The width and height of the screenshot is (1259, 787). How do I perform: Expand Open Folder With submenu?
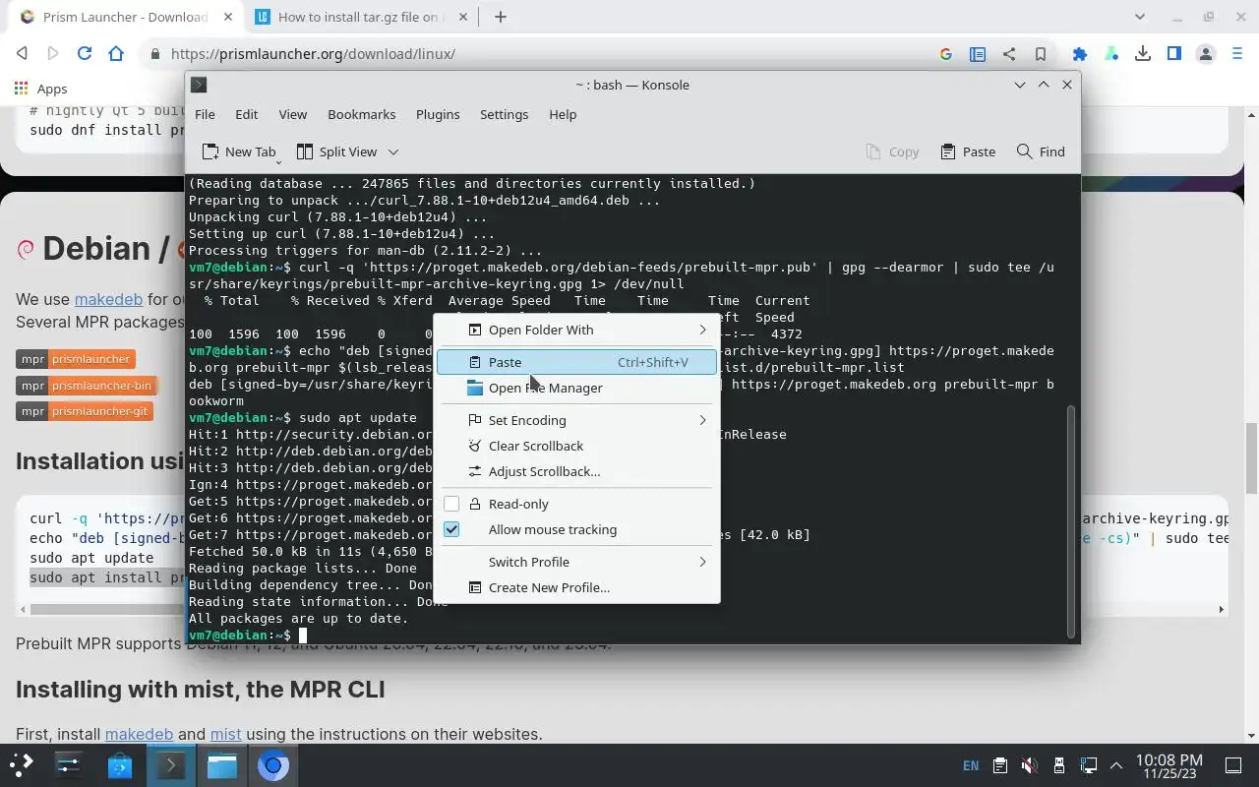pyautogui.click(x=577, y=330)
